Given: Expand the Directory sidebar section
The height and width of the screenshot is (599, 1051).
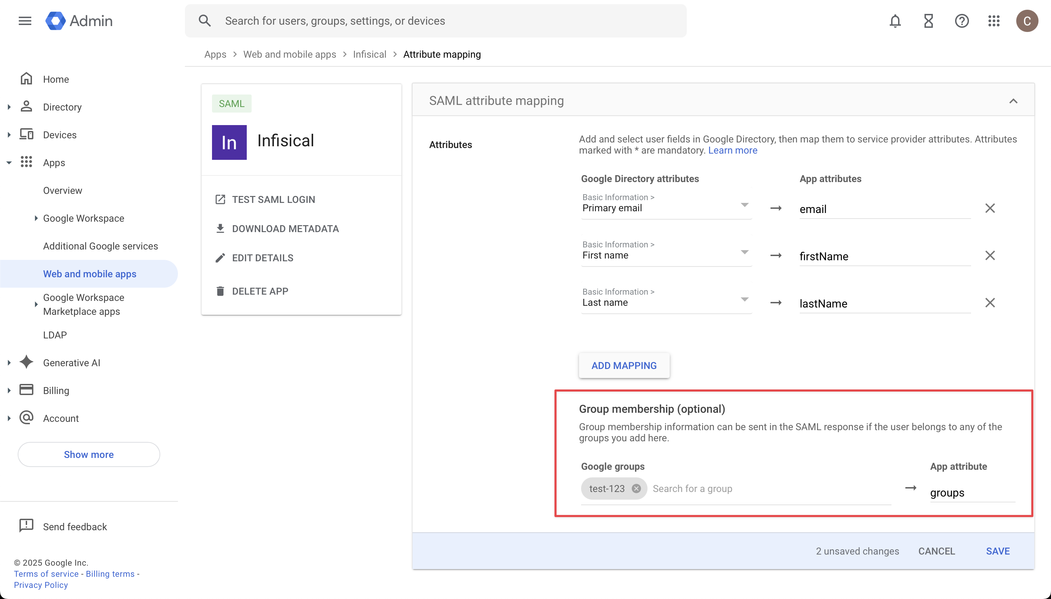Looking at the screenshot, I should (x=9, y=107).
